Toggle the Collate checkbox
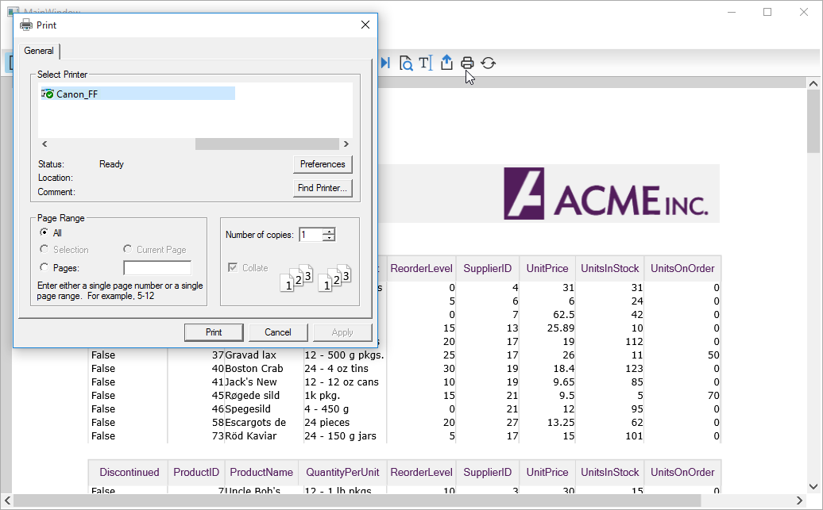The width and height of the screenshot is (823, 510). coord(233,268)
